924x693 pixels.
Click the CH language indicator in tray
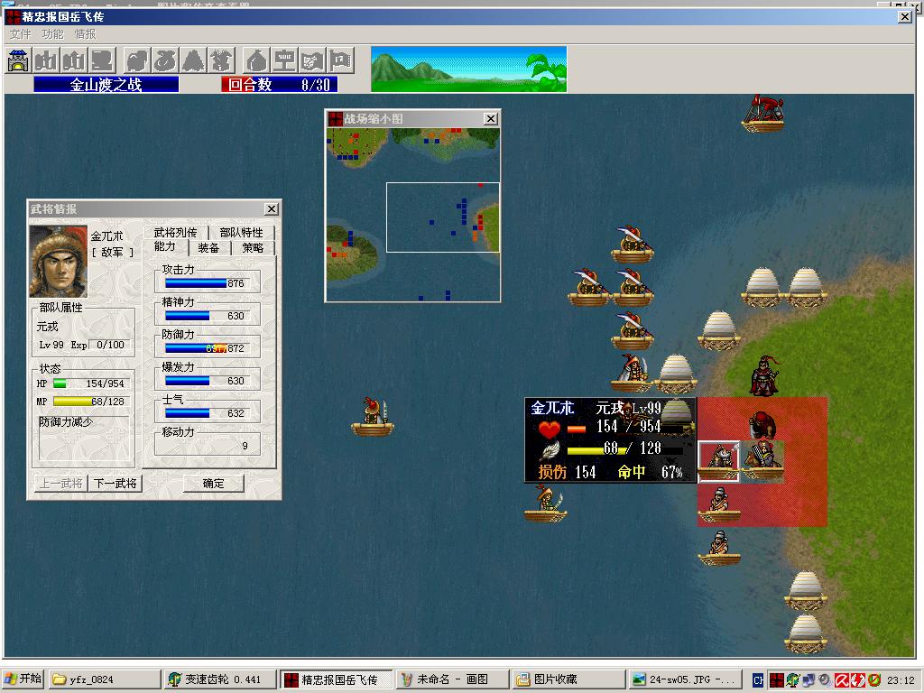click(758, 680)
